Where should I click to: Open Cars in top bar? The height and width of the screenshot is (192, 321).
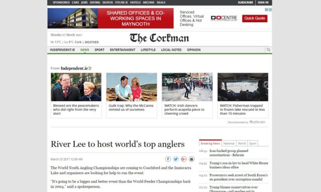point(75,3)
